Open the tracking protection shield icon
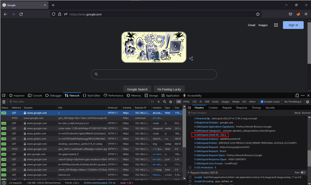The height and width of the screenshot is (185, 311). pyautogui.click(x=54, y=14)
